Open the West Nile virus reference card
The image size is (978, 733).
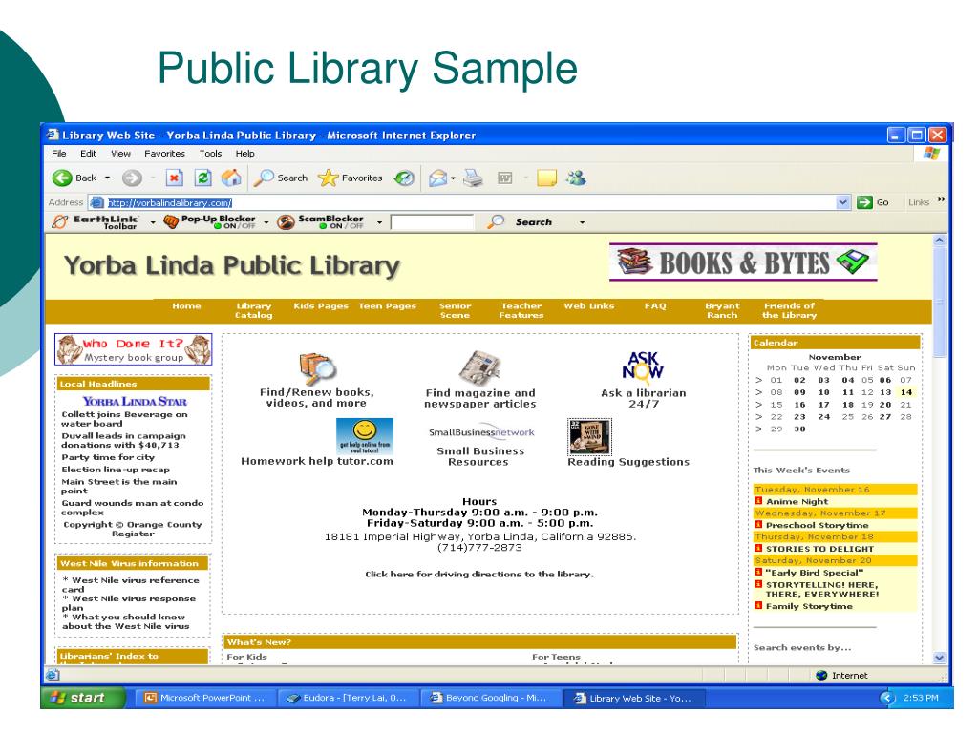point(130,585)
